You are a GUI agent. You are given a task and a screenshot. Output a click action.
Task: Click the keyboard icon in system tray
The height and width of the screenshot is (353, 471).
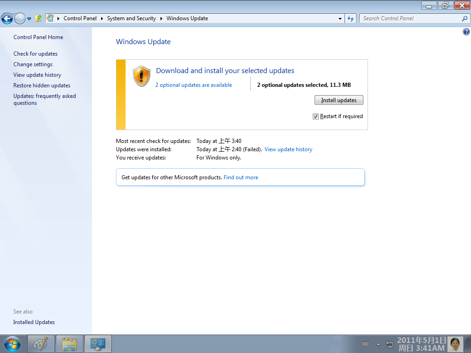[366, 344]
